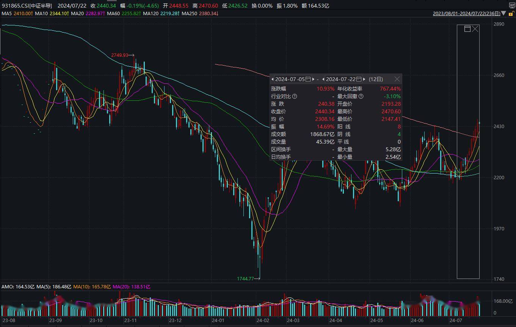
Task: Click the 168.00亿 volume axis label
Action: (x=503, y=301)
